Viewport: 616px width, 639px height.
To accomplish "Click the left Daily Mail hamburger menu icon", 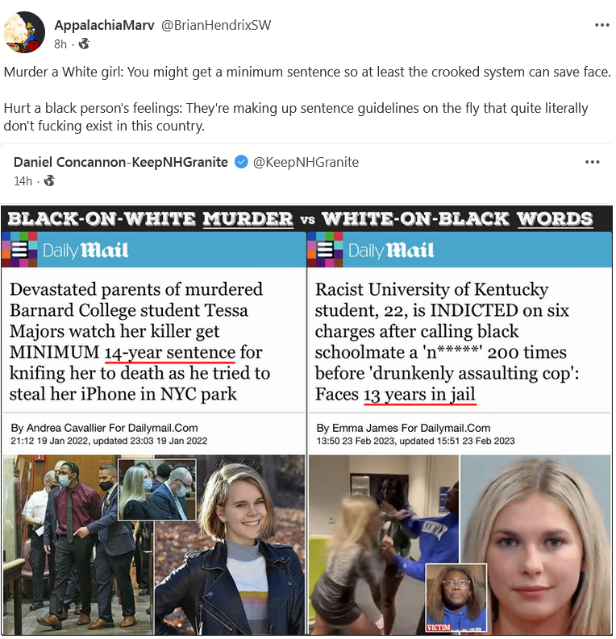I will [x=19, y=250].
